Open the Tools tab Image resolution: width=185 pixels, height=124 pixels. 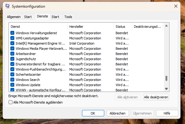pos(68,17)
